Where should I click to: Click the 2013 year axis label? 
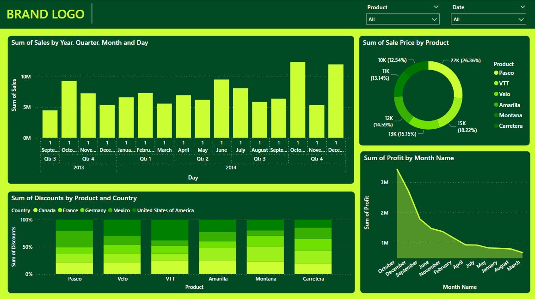click(x=79, y=167)
